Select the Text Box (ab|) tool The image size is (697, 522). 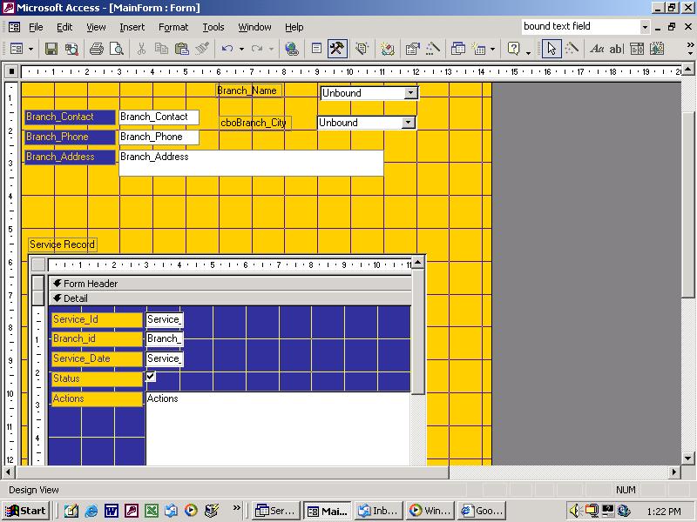[x=617, y=49]
